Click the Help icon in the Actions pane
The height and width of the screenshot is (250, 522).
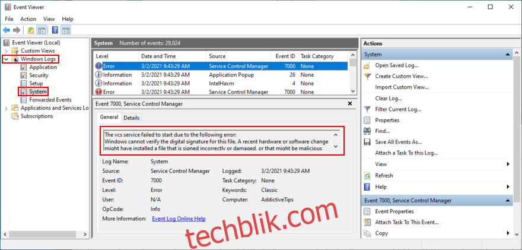367,186
